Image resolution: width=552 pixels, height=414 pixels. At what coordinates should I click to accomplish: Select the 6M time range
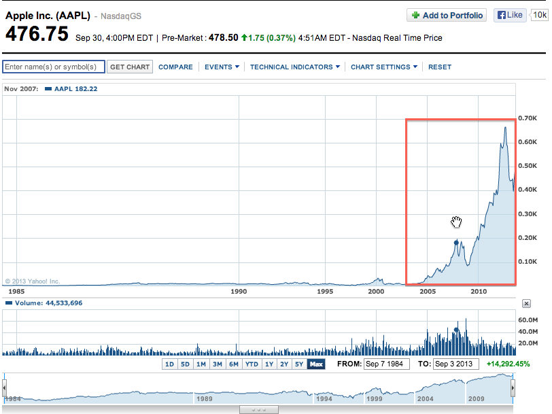[x=234, y=364]
